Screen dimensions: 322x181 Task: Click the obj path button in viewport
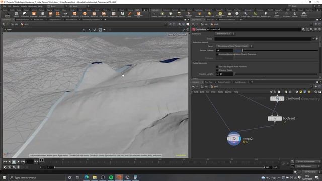tap(15, 24)
